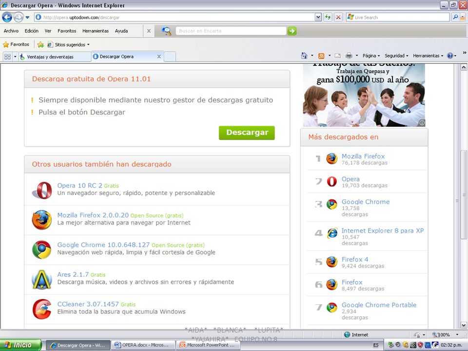Click the green Descargar button

point(247,133)
